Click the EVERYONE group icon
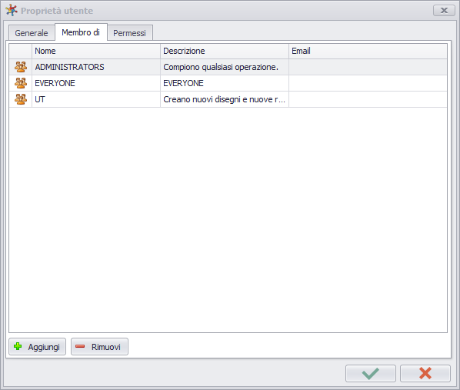The image size is (460, 390). point(21,83)
